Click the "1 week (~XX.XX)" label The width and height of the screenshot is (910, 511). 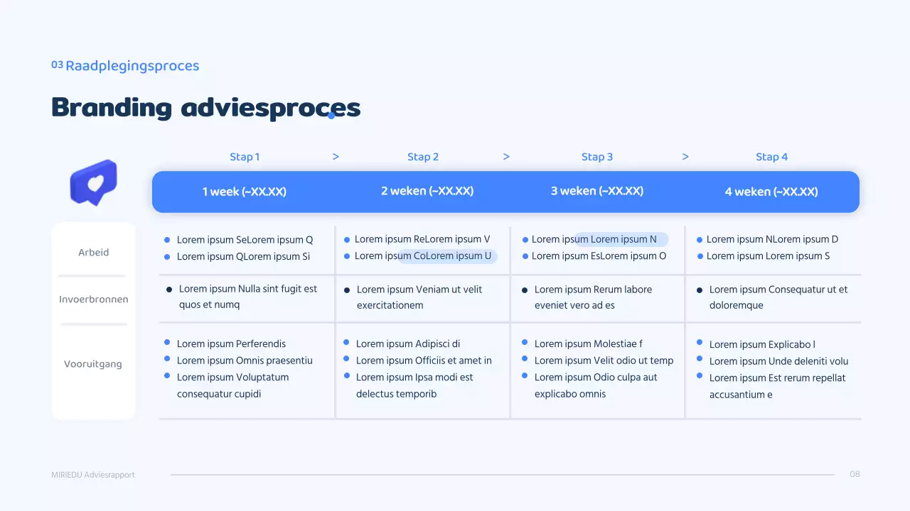pos(245,192)
